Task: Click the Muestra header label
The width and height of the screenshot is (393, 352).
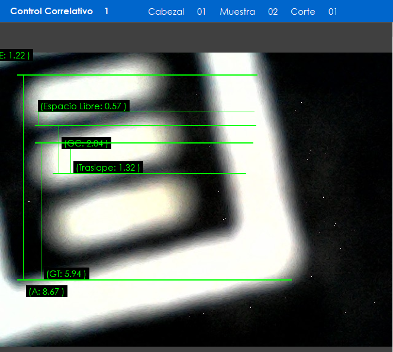Action: tap(237, 12)
